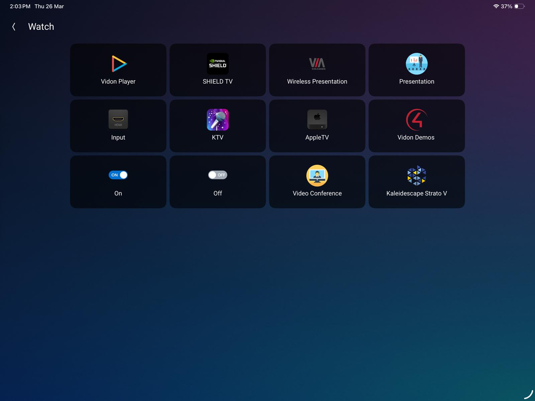The image size is (535, 401).
Task: Start the KTV microphone icon
Action: pyautogui.click(x=218, y=120)
